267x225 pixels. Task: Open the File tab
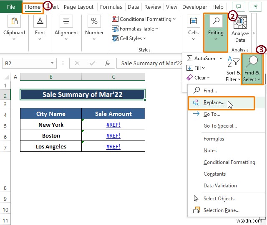(11, 7)
